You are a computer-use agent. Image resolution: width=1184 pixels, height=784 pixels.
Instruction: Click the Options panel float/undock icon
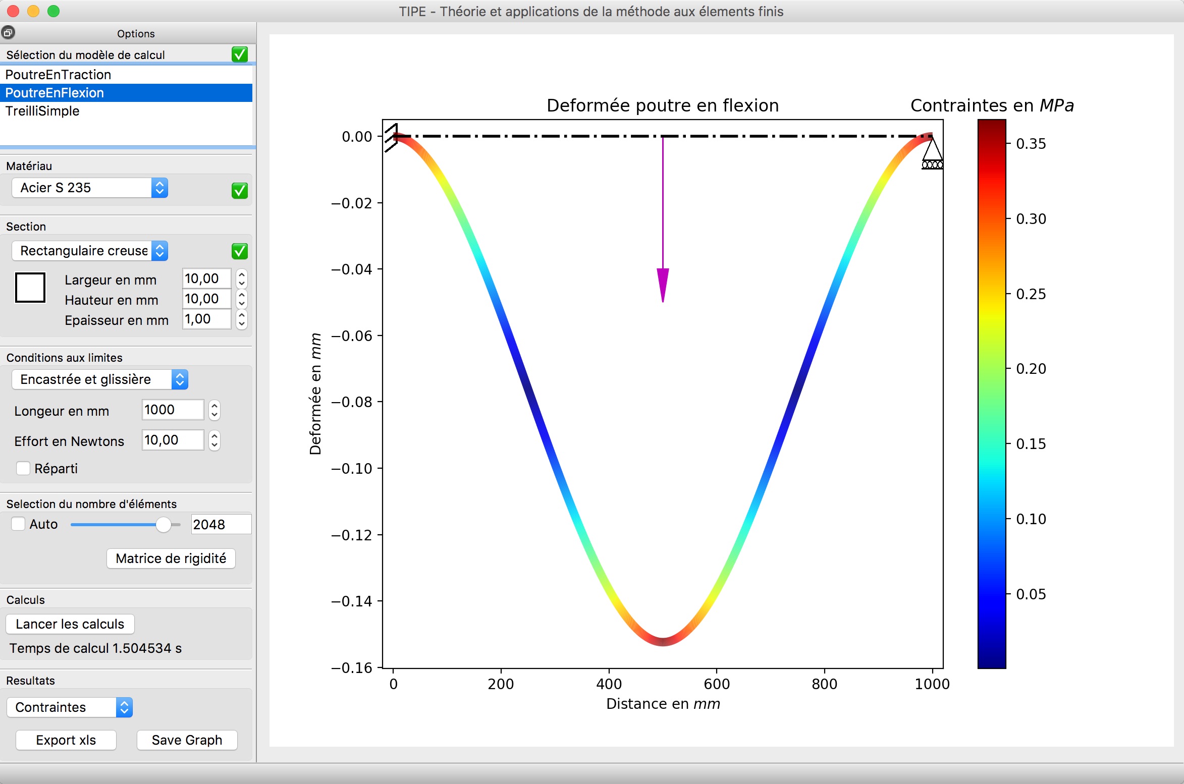coord(8,33)
